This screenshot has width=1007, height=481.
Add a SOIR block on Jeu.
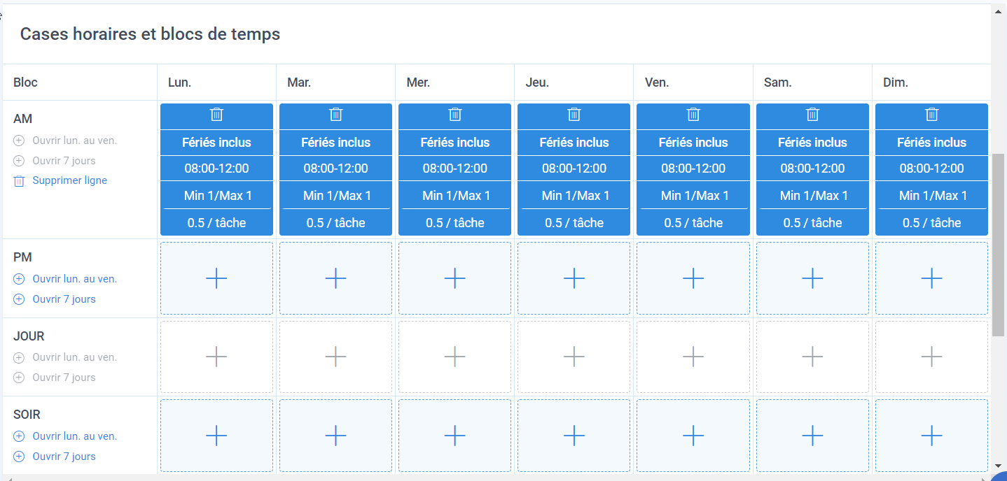tap(574, 436)
